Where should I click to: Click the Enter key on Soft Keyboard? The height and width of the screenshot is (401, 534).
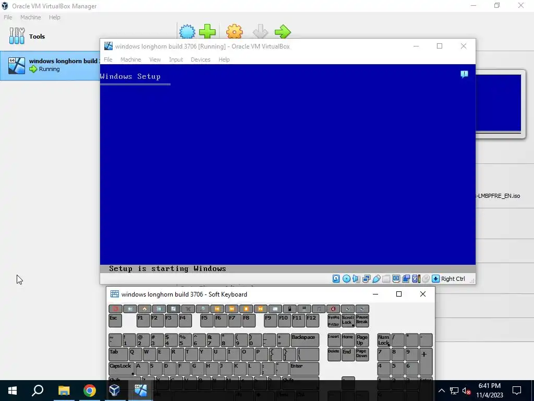click(305, 369)
